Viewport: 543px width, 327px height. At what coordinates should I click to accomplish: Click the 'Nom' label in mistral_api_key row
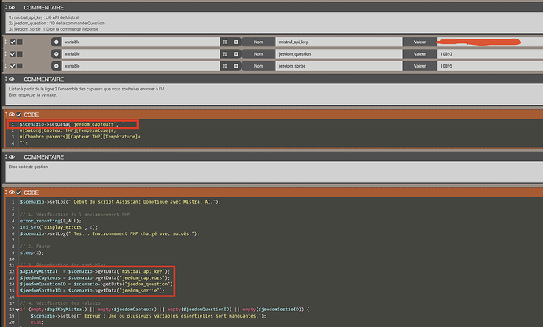pos(258,42)
